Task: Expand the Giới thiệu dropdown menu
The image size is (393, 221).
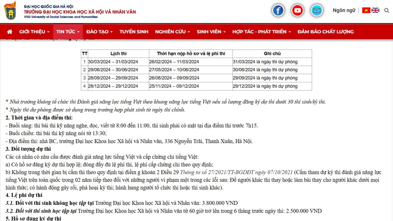Action: [34, 32]
